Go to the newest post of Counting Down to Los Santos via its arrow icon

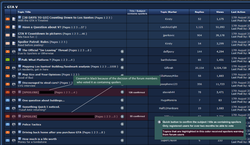pyautogui.click(x=19, y=17)
